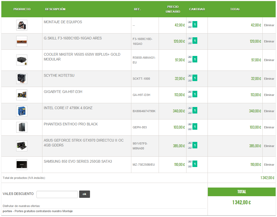Open the SCYTHE KOTETSU cooler thumbnail
The image size is (277, 217).
pyautogui.click(x=22, y=79)
